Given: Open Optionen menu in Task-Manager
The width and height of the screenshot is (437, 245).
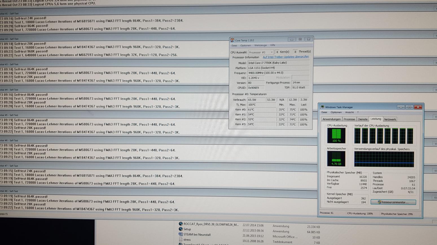Looking at the screenshot, I should tap(336, 112).
